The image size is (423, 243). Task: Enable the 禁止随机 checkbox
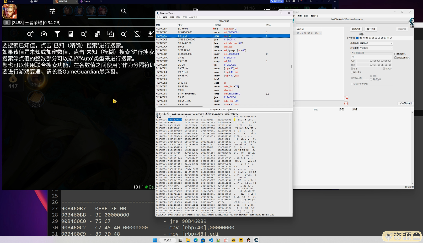tap(395, 54)
